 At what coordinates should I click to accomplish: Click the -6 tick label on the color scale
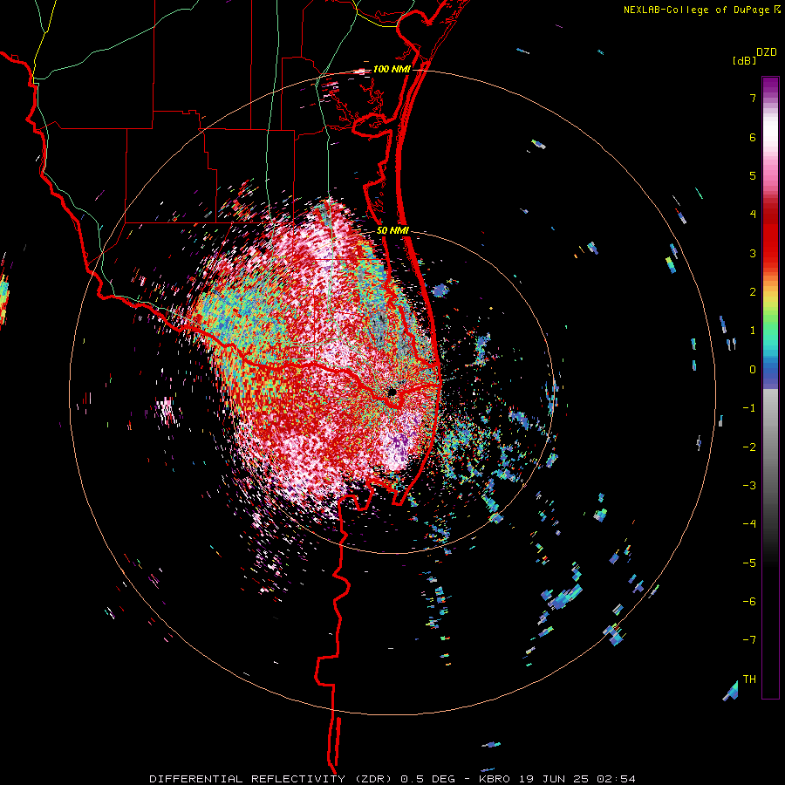point(749,602)
